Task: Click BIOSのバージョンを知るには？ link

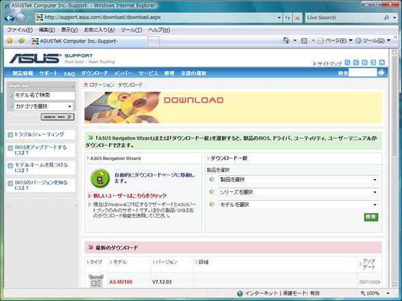Action: (41, 185)
